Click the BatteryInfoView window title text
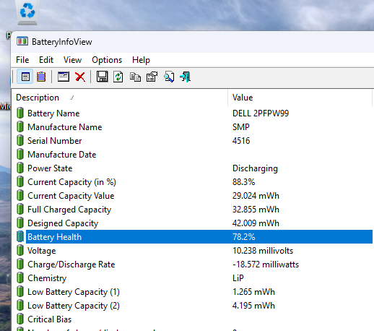Image resolution: width=374 pixels, height=331 pixels. (62, 42)
